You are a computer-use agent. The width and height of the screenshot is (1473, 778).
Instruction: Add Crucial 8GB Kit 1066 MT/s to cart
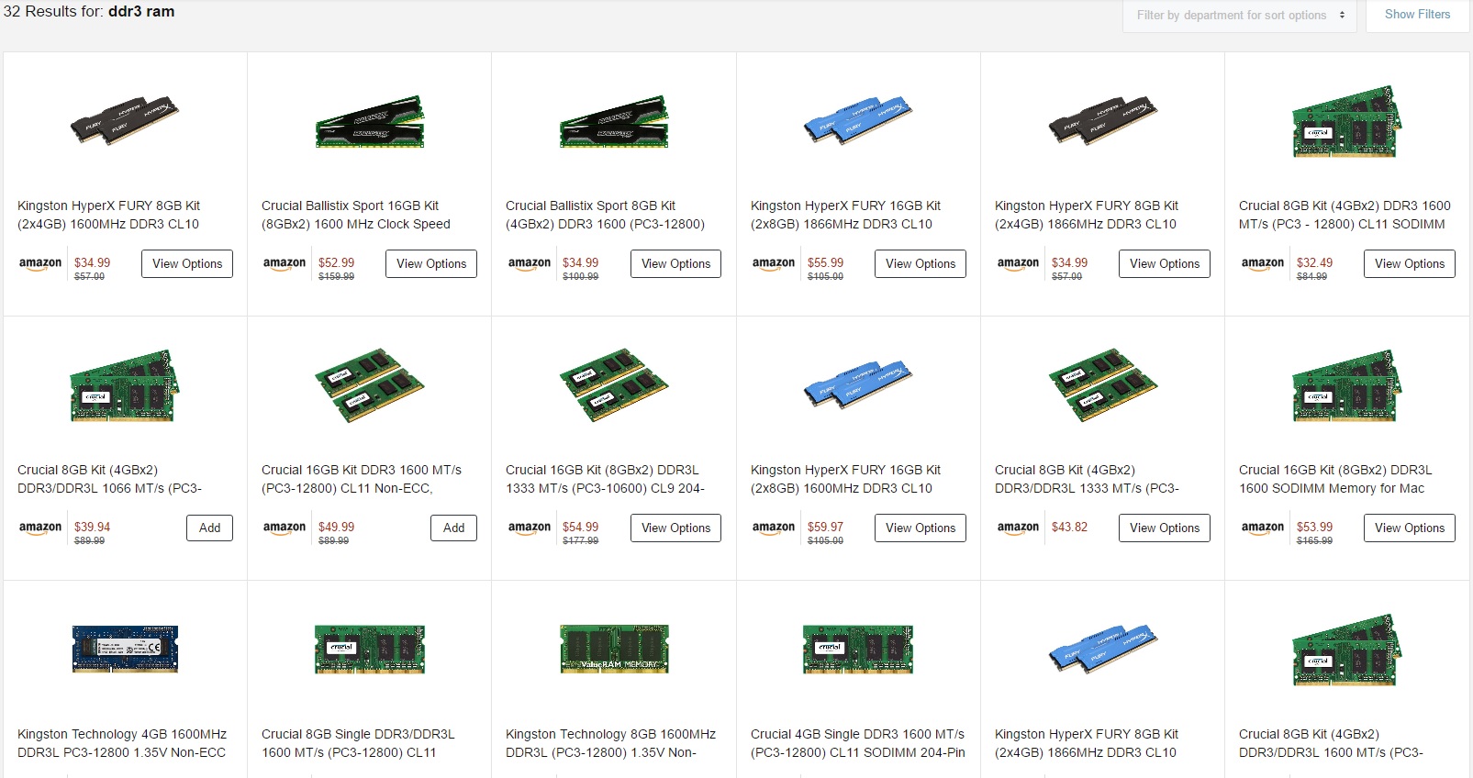[209, 528]
